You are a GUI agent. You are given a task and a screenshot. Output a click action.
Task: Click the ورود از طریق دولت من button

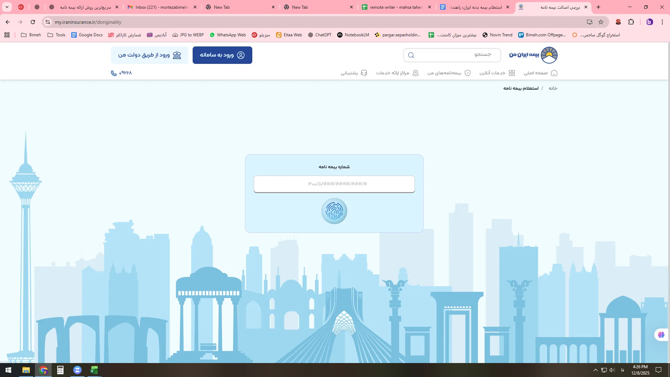(x=149, y=55)
